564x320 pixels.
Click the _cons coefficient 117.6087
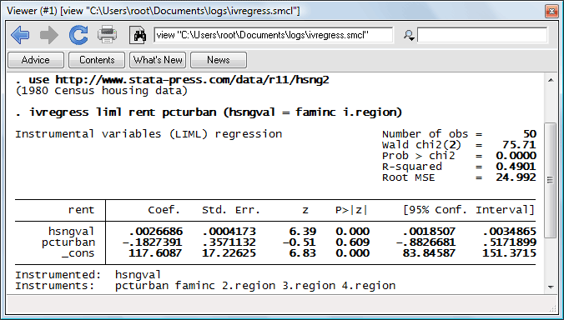tap(155, 253)
